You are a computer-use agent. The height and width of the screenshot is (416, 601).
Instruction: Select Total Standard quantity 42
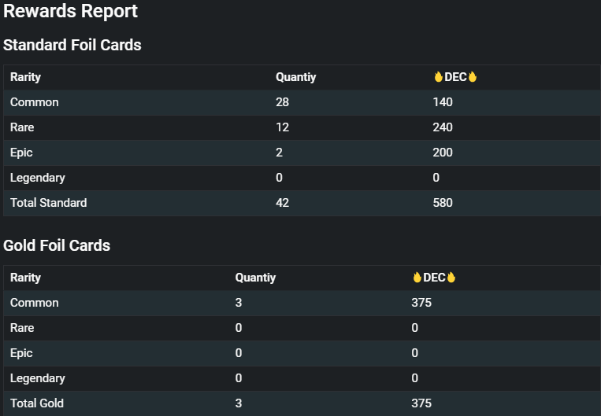click(283, 203)
